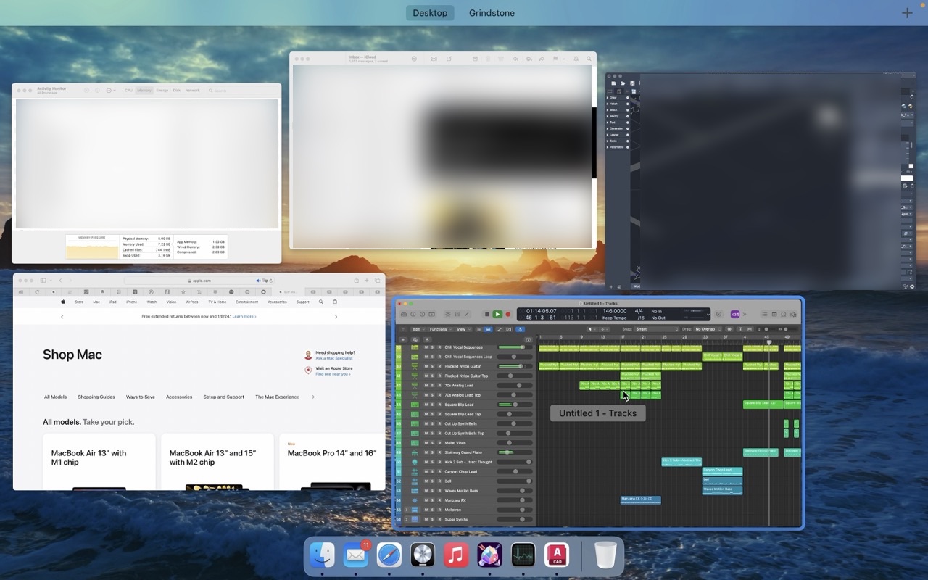Open Mail from the Dock
Viewport: 928px width, 580px height.
pos(355,555)
